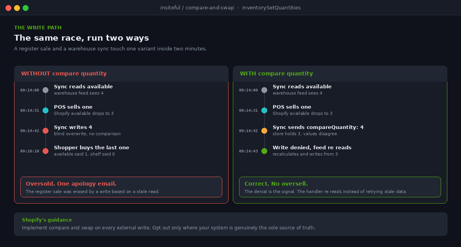The image size is (461, 247).
Task: Click 'Sync reads available' in the WITHOUT panel
Action: [x=83, y=87]
